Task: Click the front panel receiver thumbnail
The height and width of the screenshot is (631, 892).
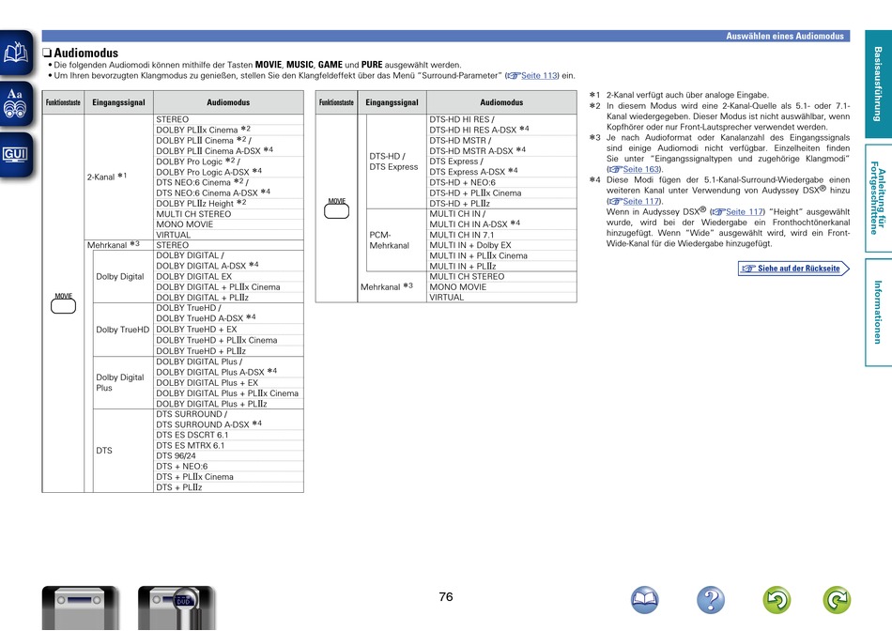Action: [x=80, y=608]
